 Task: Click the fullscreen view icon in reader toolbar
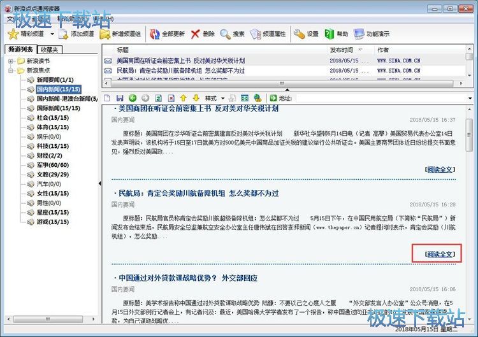click(x=245, y=98)
